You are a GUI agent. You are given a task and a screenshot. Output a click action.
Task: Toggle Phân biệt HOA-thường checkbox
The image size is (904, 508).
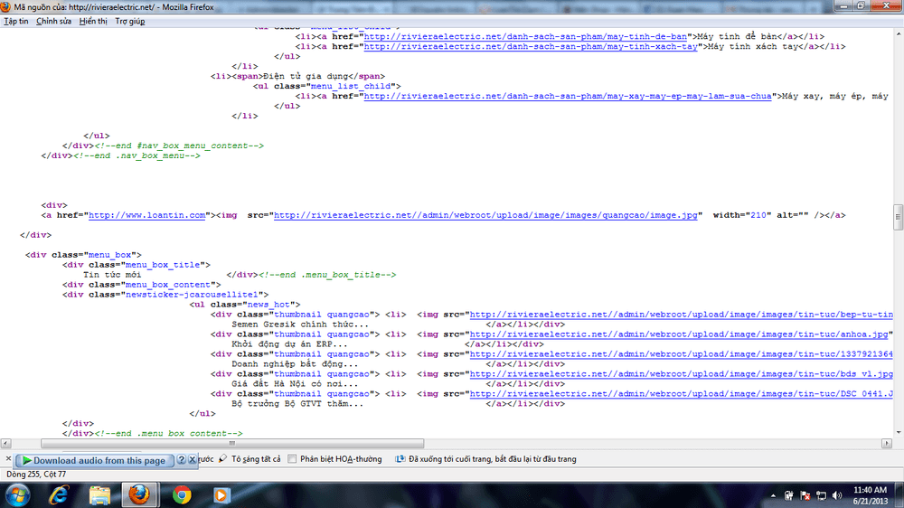(292, 459)
